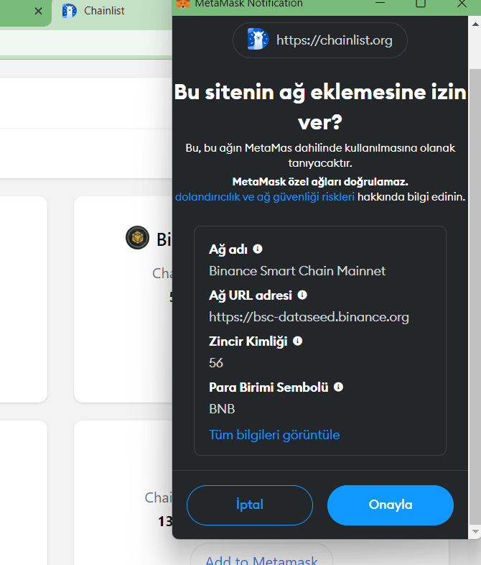
Task: Show info tooltip next to Ağ adı
Action: pos(258,249)
